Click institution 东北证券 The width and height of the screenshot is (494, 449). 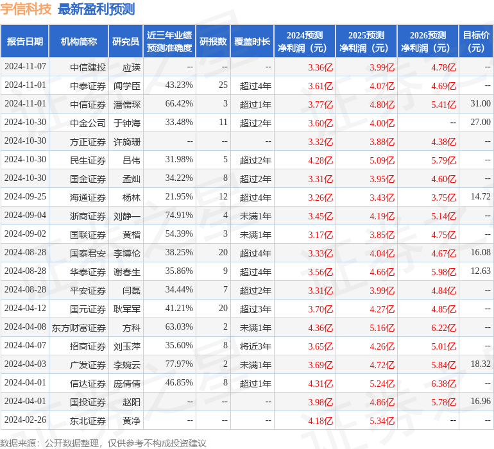pyautogui.click(x=88, y=421)
